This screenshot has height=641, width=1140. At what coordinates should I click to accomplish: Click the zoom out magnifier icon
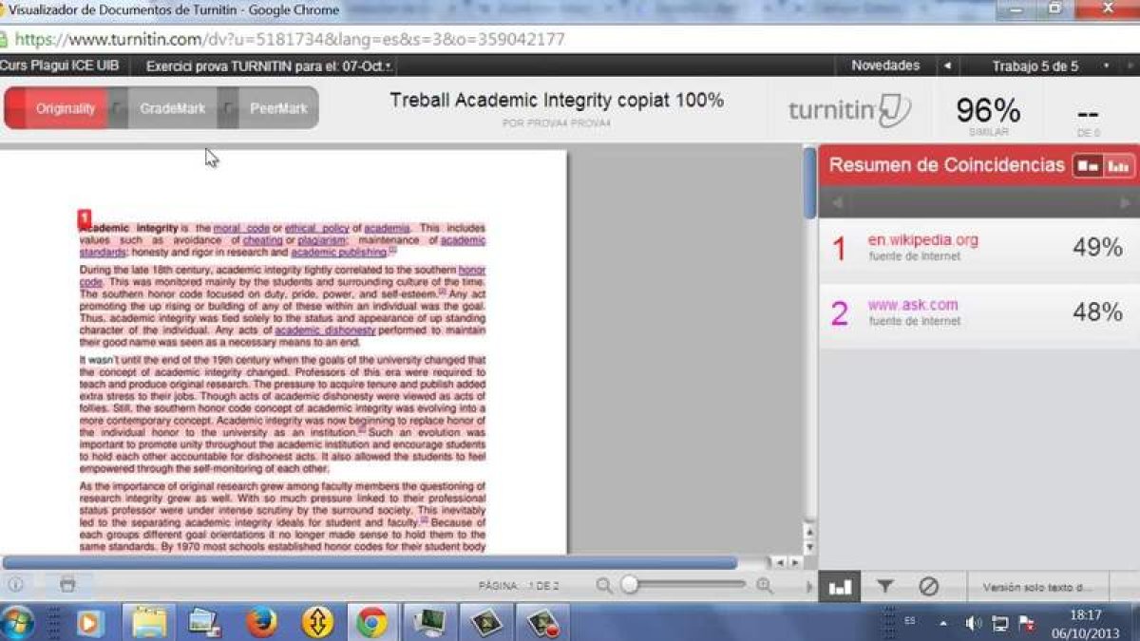click(604, 586)
